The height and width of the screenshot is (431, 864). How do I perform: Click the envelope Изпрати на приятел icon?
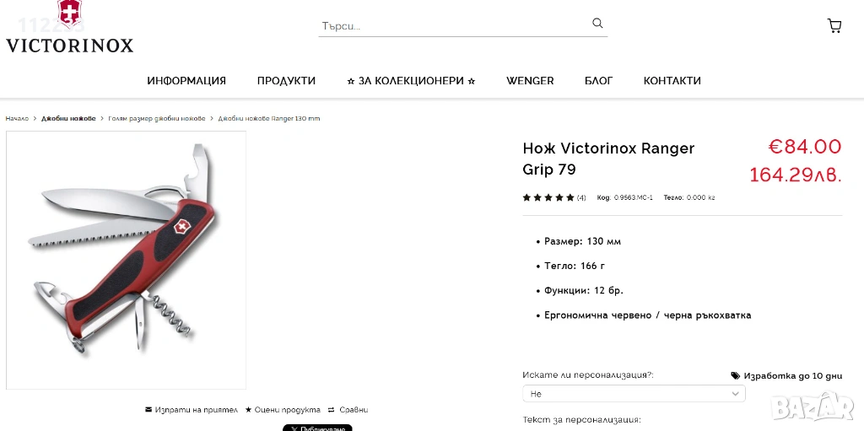(x=148, y=410)
